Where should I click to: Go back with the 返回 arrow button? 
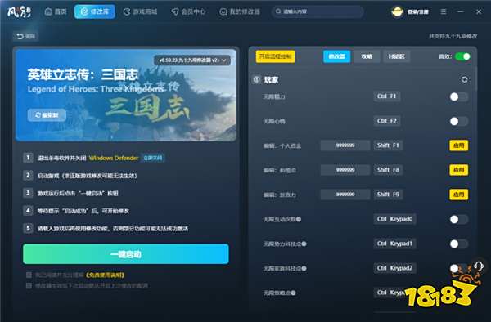(x=26, y=36)
